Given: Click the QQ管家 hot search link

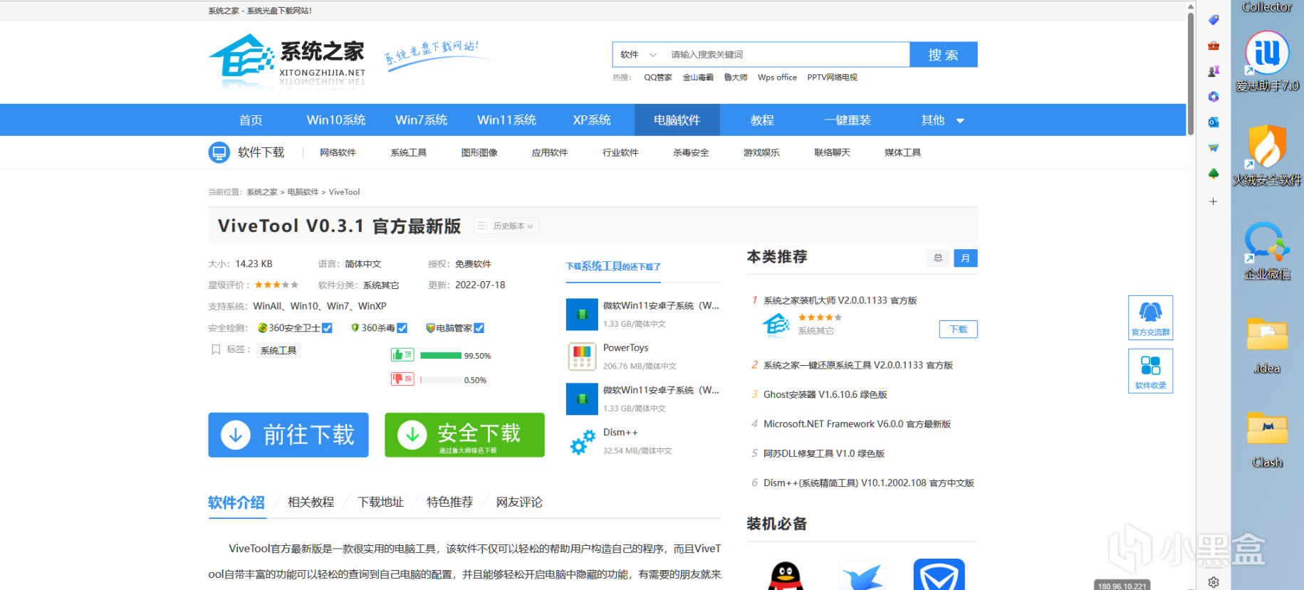Looking at the screenshot, I should pyautogui.click(x=658, y=78).
